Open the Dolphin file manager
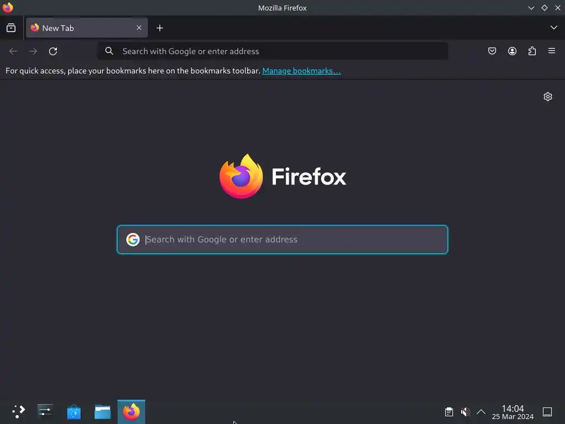This screenshot has width=565, height=424. [103, 411]
